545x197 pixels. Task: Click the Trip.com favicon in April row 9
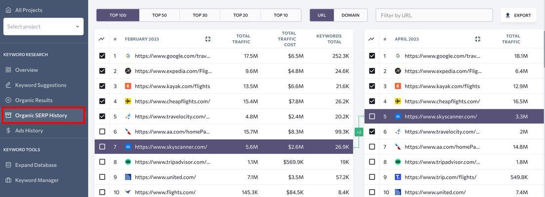[398, 177]
